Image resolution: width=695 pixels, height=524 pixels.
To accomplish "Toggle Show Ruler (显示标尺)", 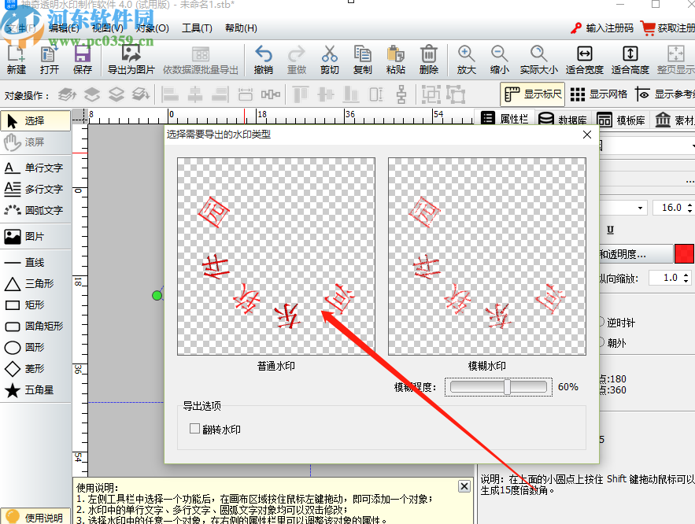I will tap(533, 94).
